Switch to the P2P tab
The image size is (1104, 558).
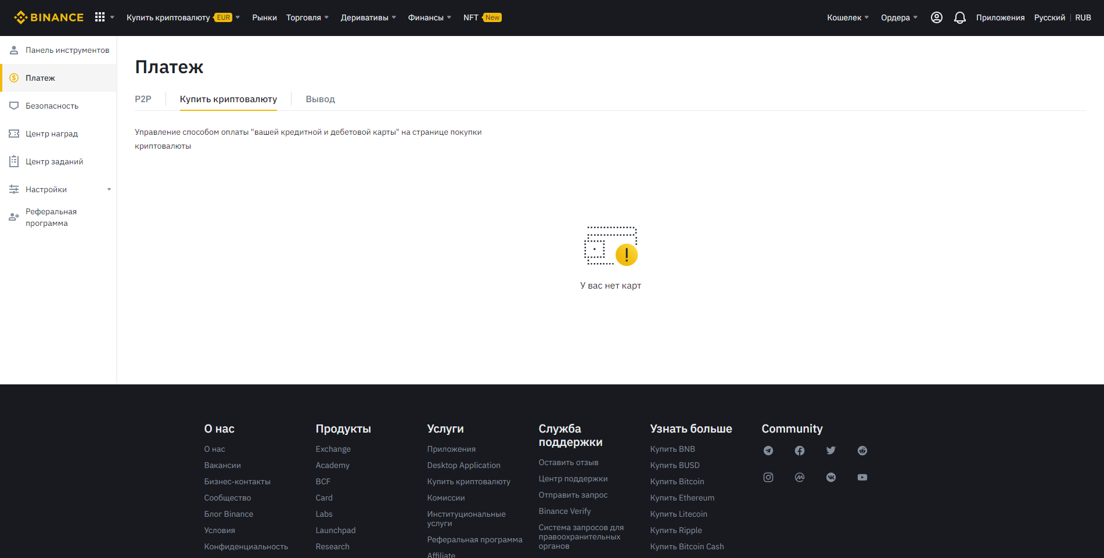click(x=143, y=99)
